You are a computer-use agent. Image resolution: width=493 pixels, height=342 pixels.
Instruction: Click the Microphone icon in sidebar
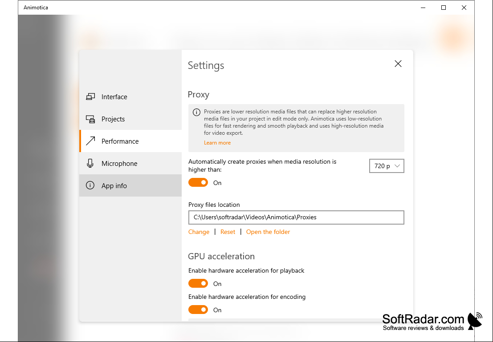tap(90, 163)
